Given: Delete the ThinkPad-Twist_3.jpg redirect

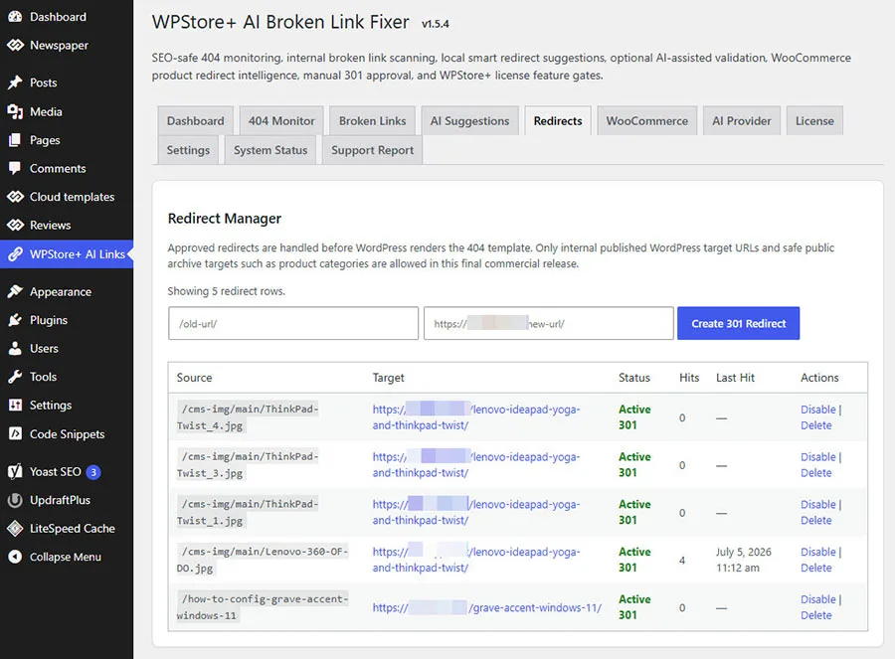Looking at the screenshot, I should coord(816,473).
